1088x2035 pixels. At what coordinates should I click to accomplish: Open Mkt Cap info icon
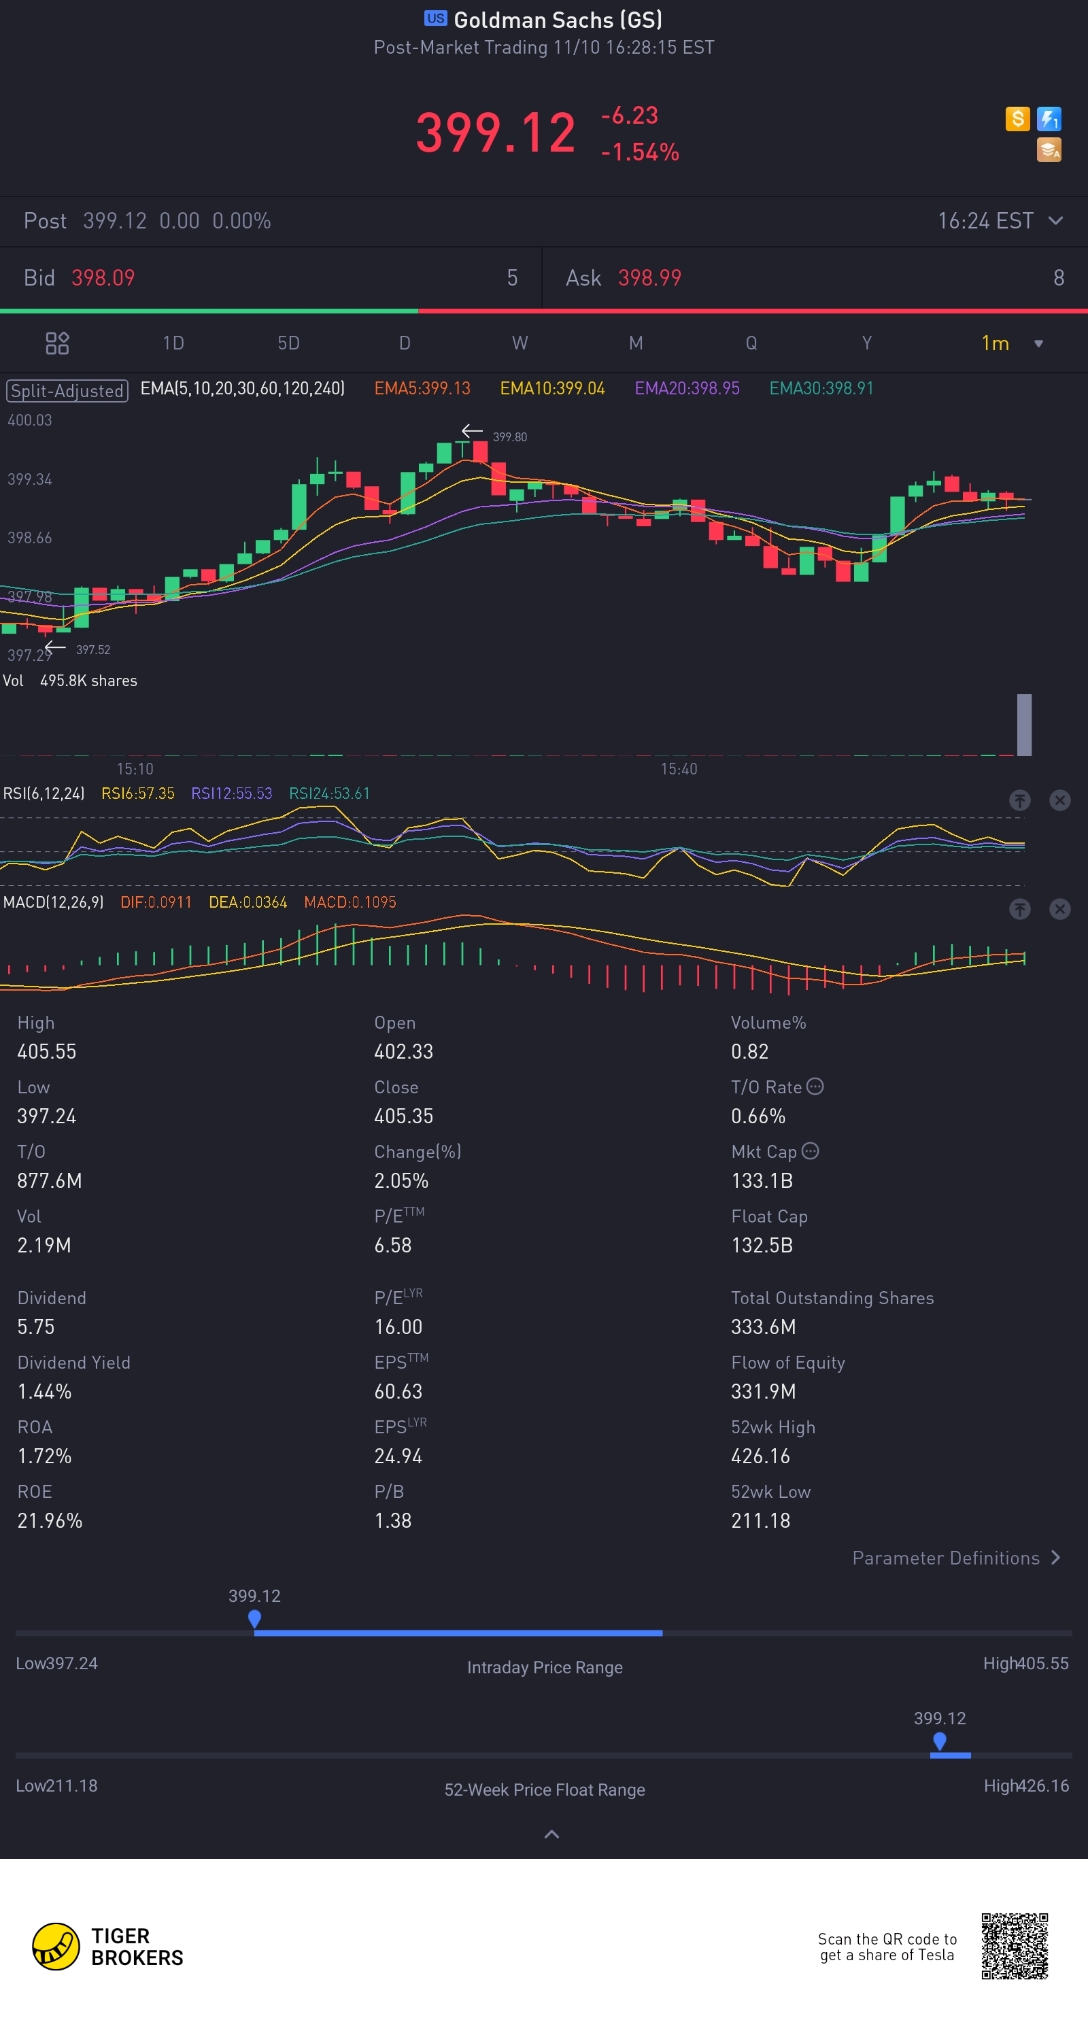[x=810, y=1151]
